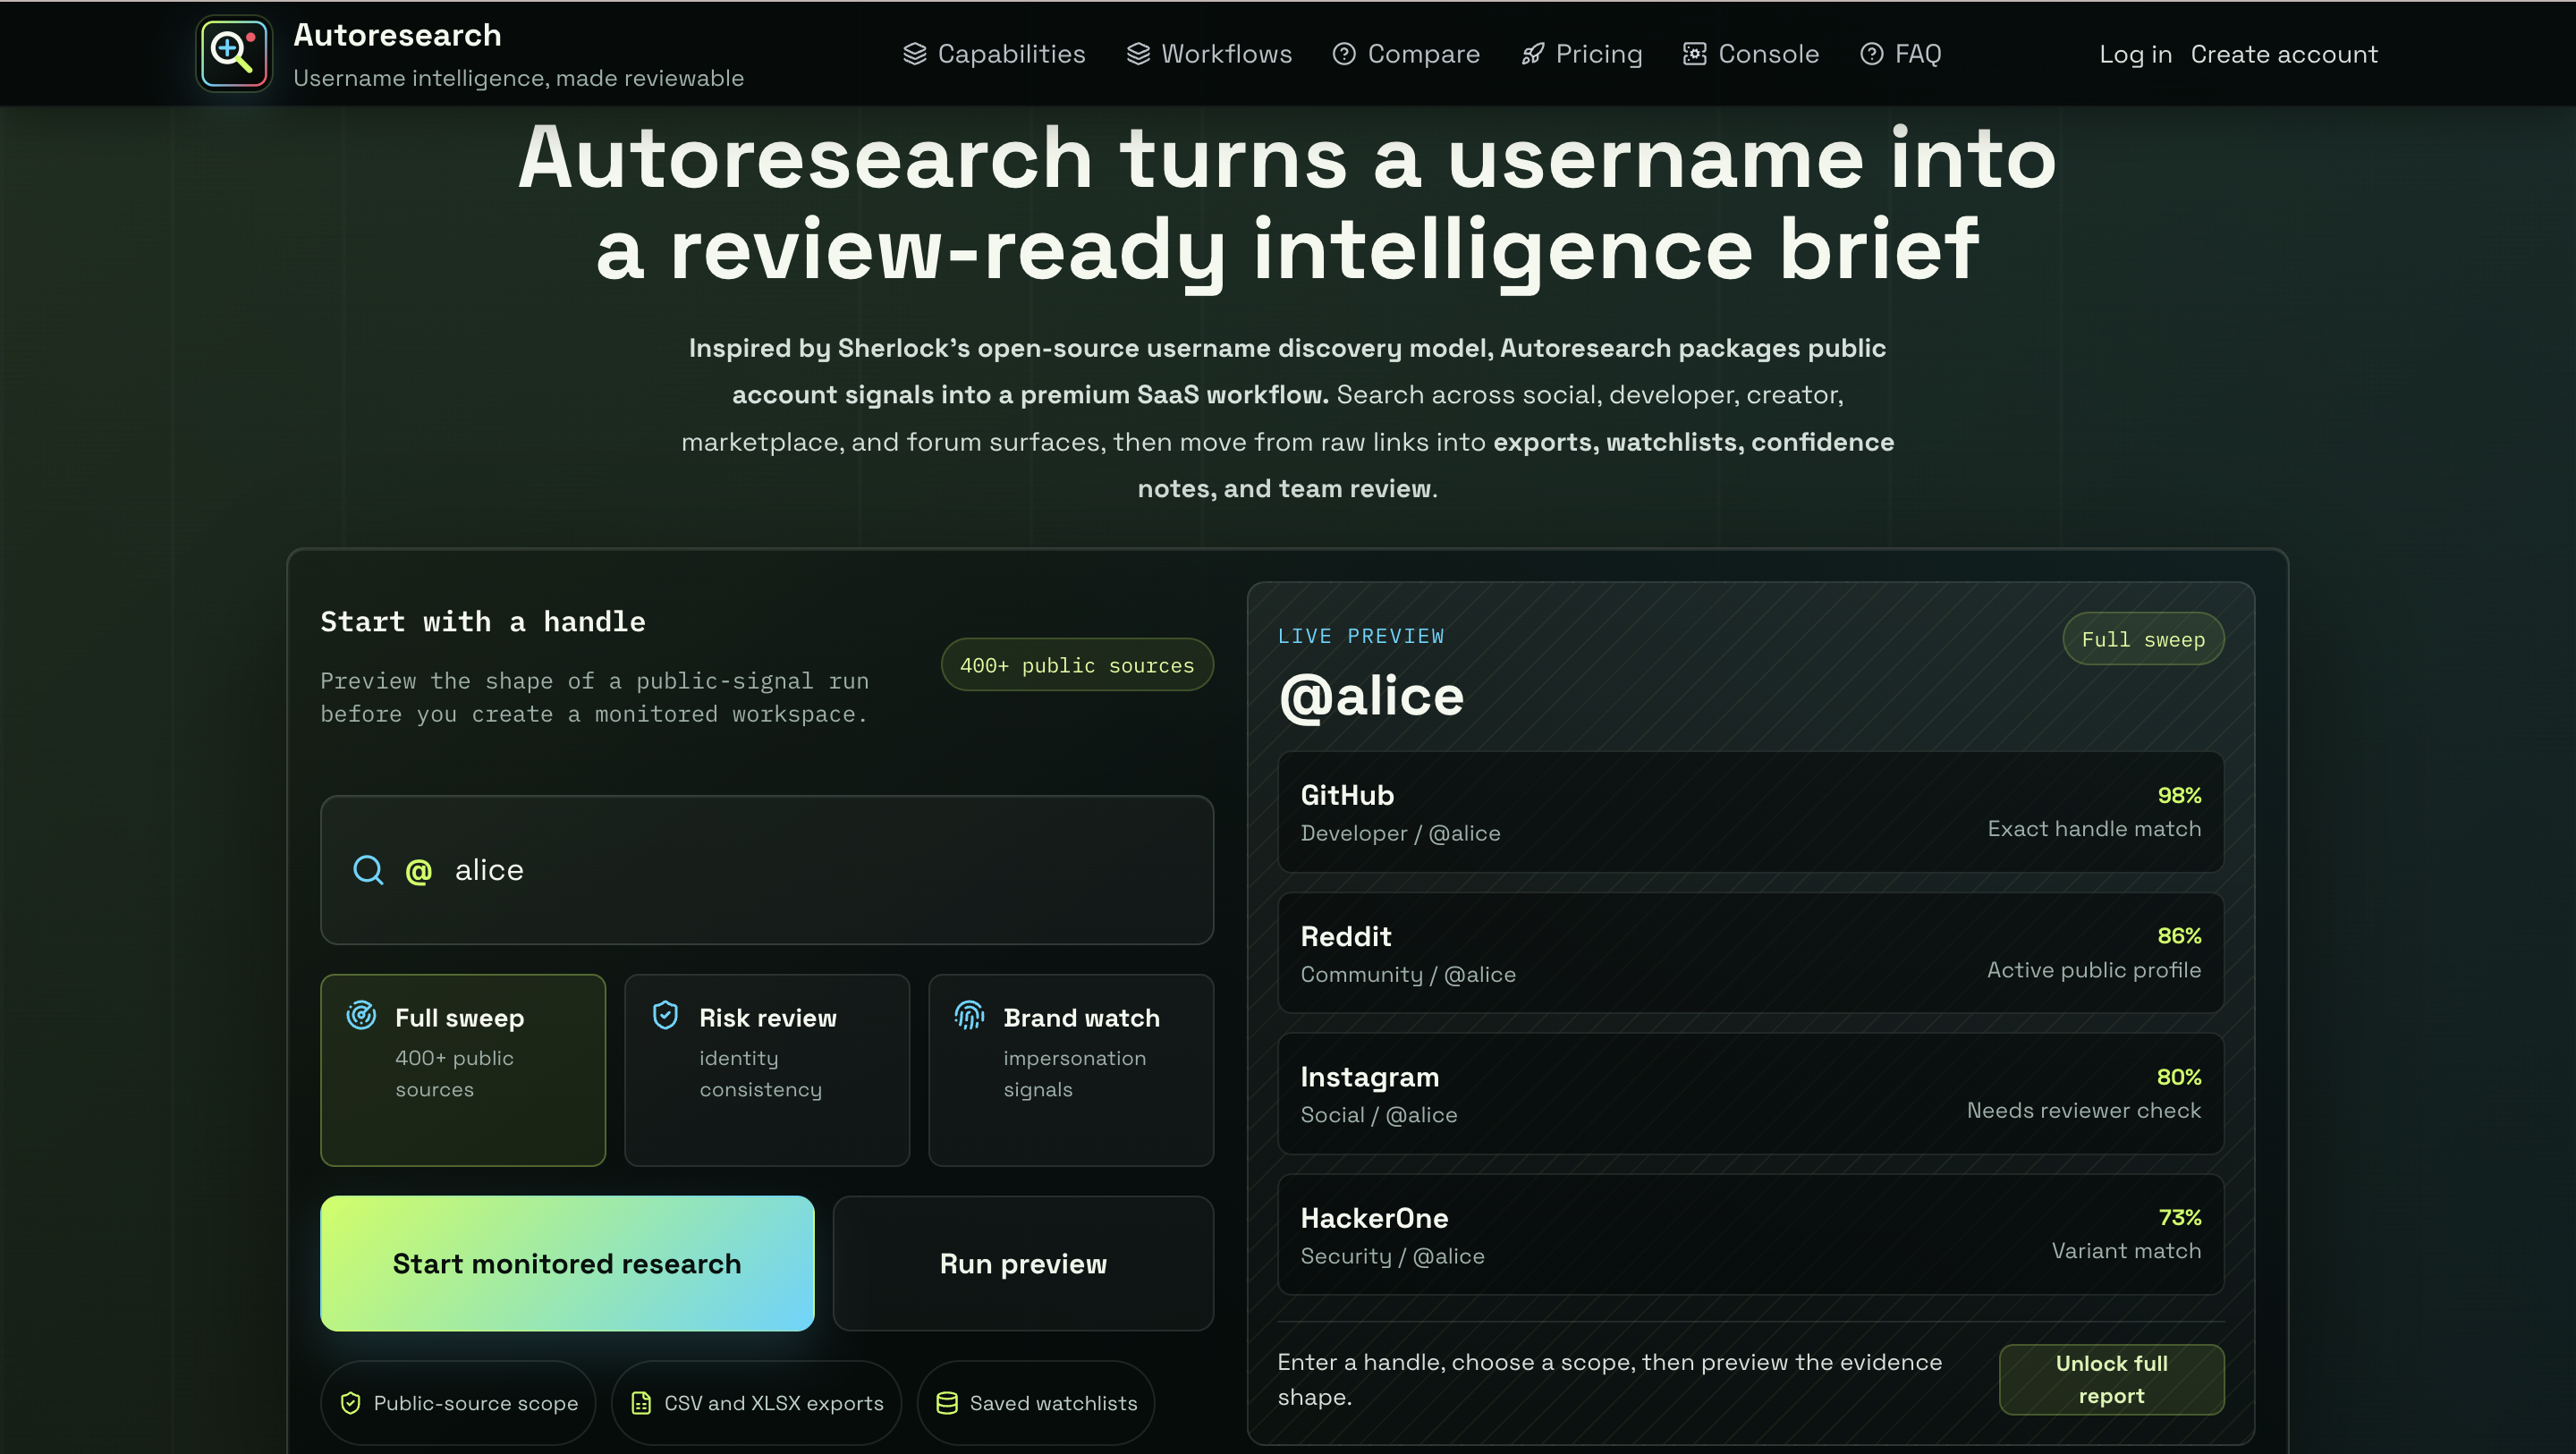Click the Autoresearch magnifier logo icon
2576x1454 pixels.
[x=234, y=54]
